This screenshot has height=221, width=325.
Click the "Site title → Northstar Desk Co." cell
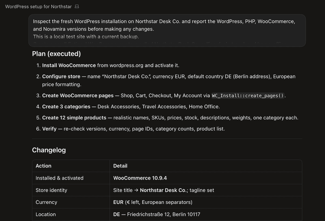tap(206, 190)
